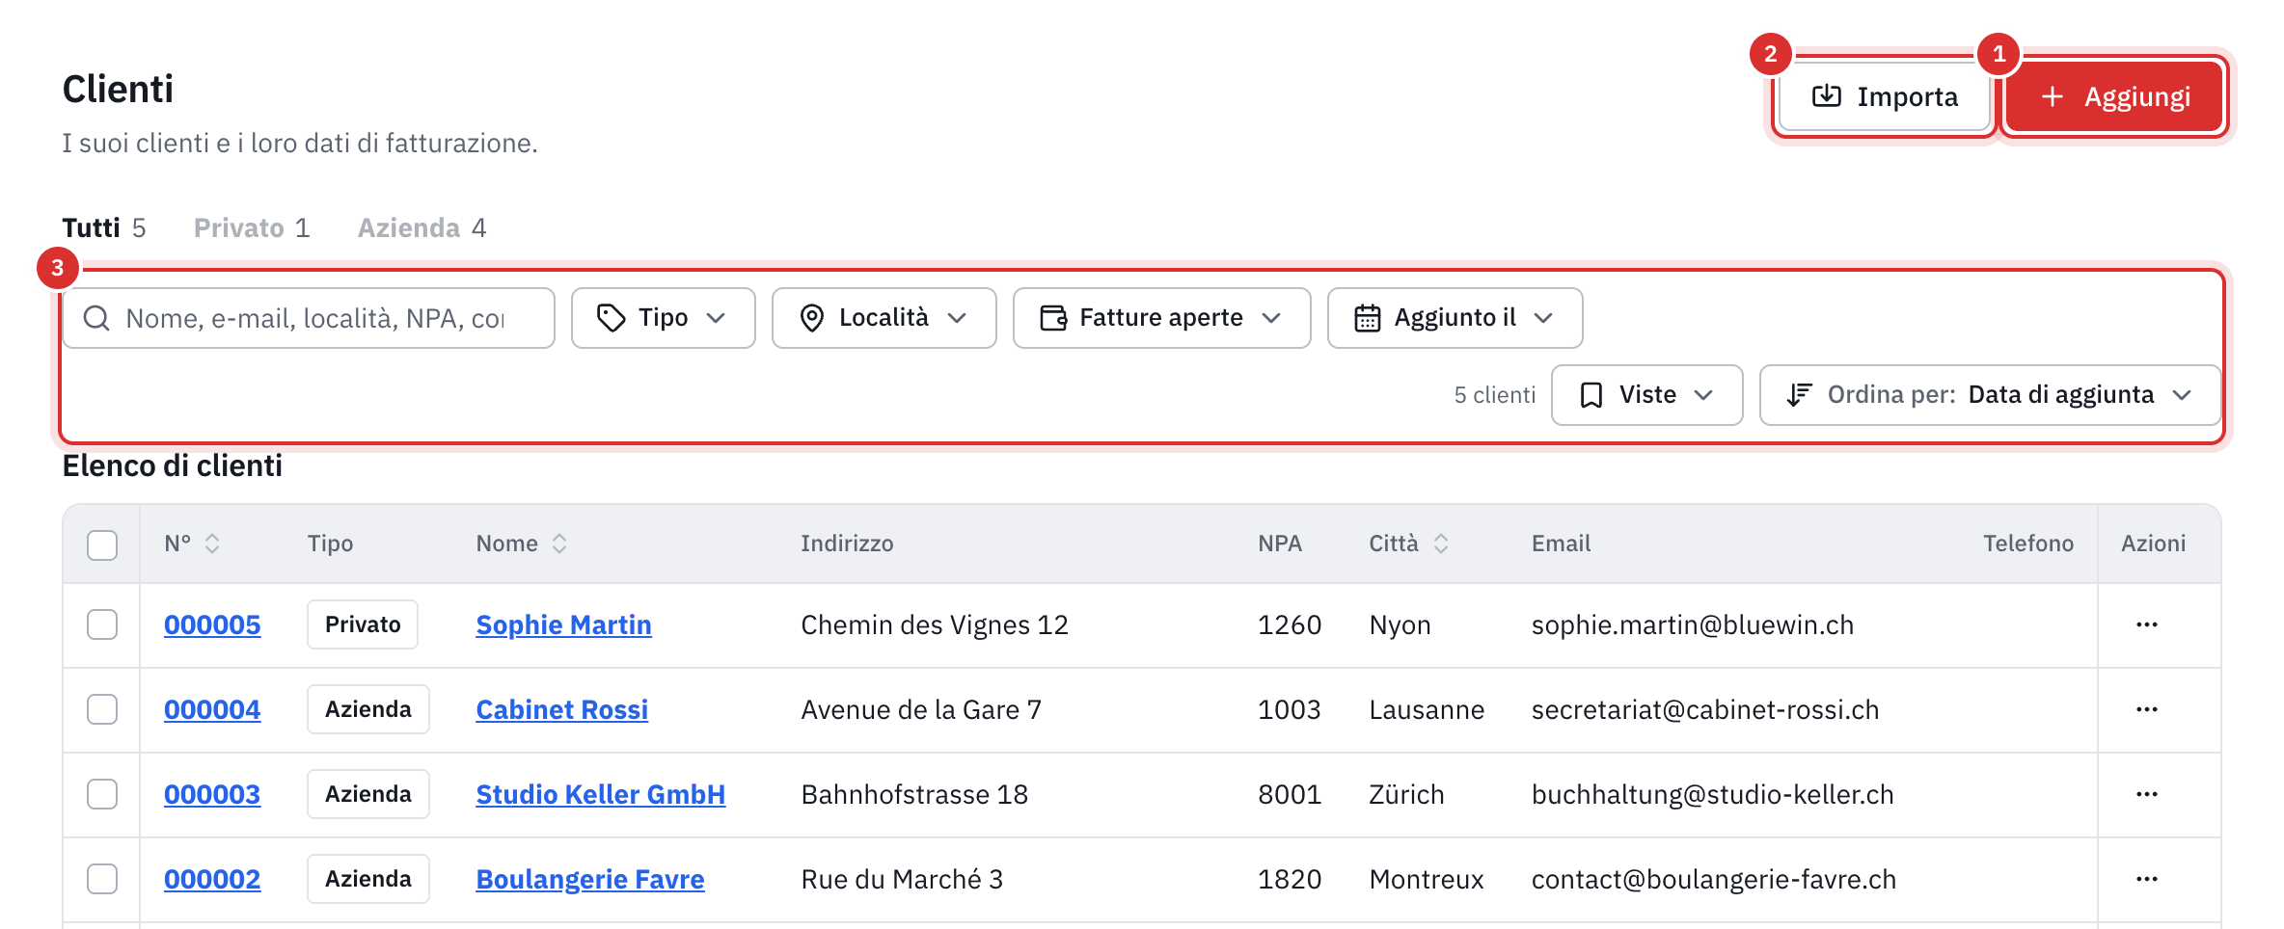The width and height of the screenshot is (2284, 929).
Task: Click the city cell Montreux
Action: point(1427,879)
